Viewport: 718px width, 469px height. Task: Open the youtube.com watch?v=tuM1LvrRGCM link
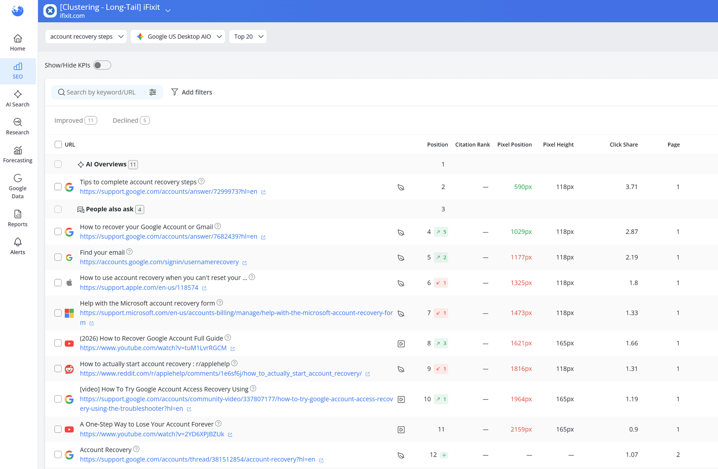(153, 348)
